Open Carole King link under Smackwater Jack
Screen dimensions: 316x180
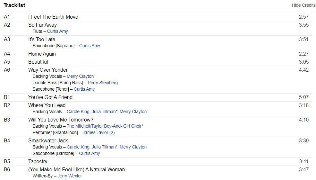coord(78,147)
